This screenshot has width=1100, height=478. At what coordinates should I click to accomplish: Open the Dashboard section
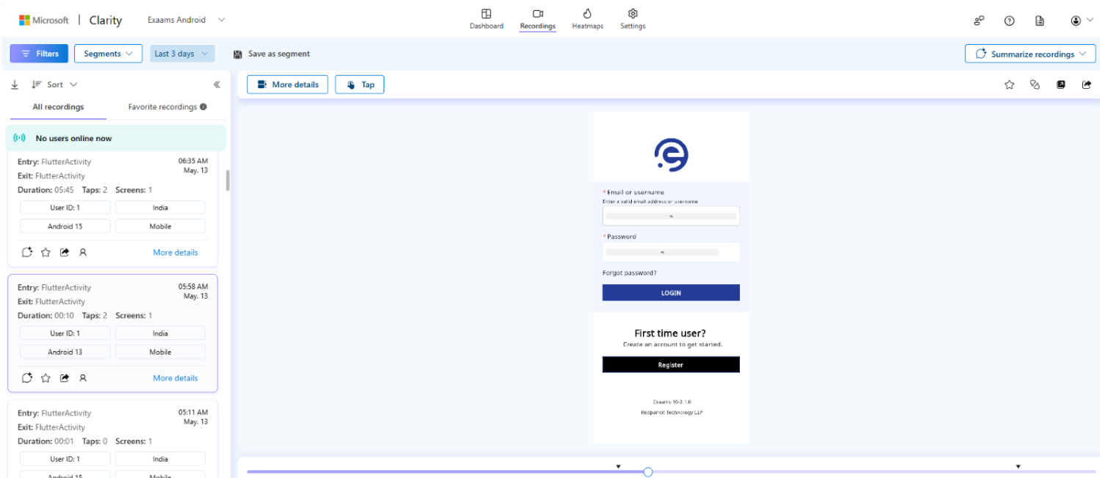[486, 18]
